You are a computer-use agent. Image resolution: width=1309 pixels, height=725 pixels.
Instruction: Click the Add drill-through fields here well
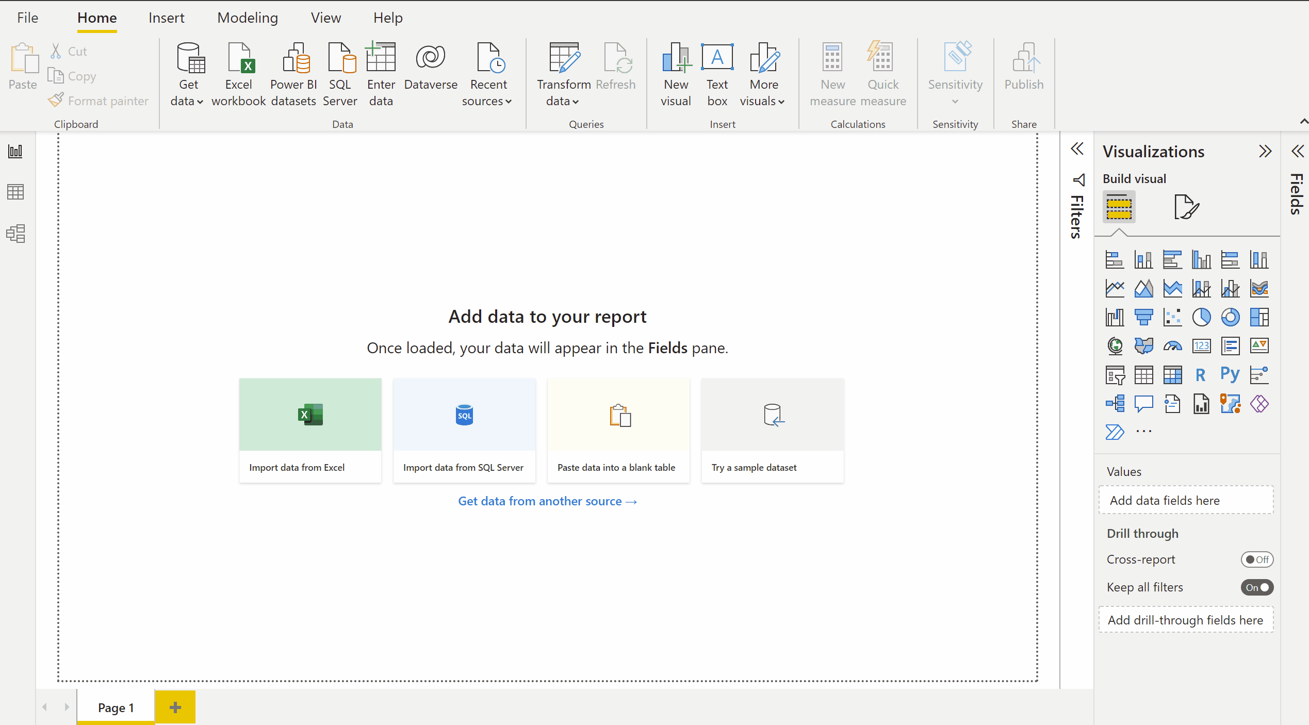pos(1186,620)
